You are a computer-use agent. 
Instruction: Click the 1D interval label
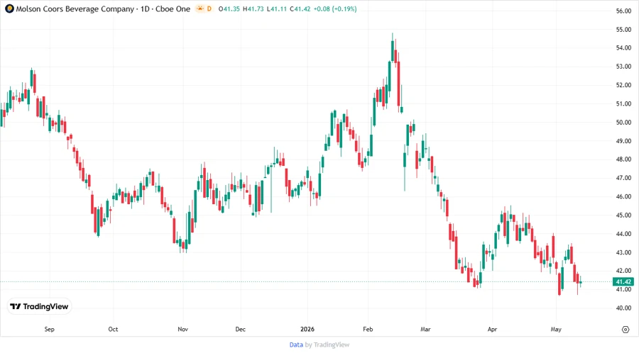pyautogui.click(x=145, y=9)
